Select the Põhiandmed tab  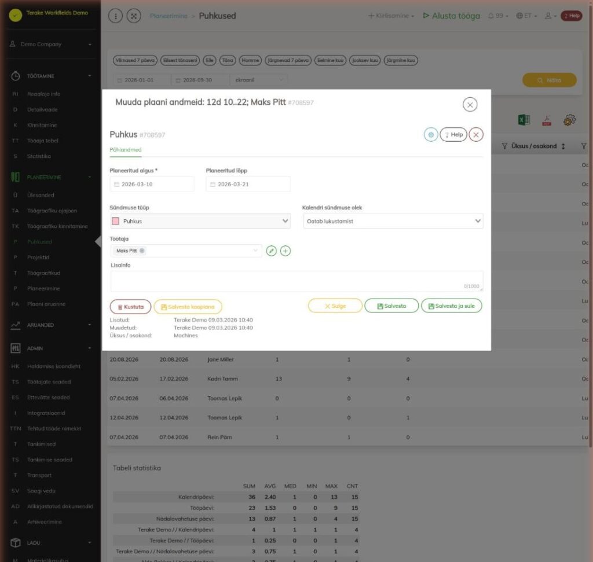click(x=126, y=150)
